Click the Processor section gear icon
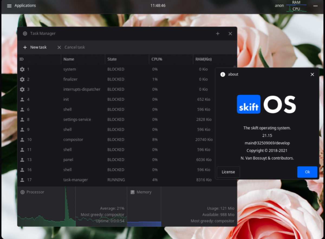The height and width of the screenshot is (239, 325). (x=22, y=192)
